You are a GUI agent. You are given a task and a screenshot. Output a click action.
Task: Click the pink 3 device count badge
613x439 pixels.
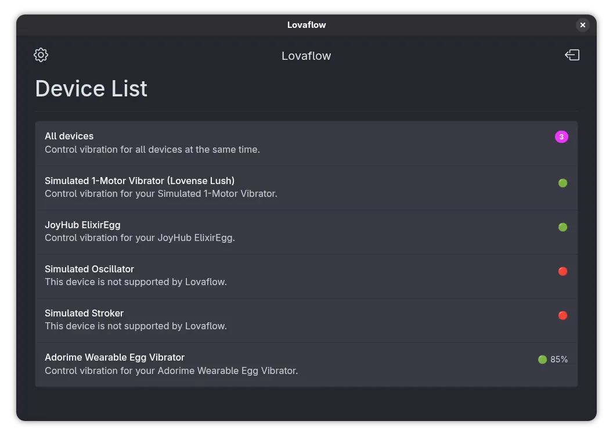tap(561, 137)
